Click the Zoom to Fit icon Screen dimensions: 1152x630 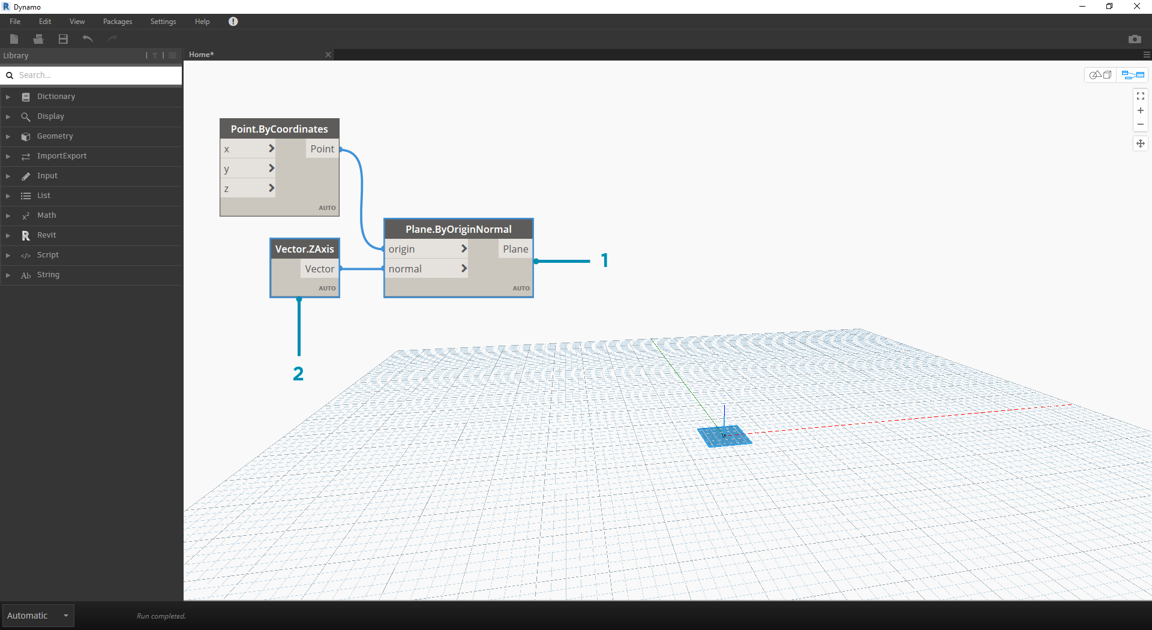pyautogui.click(x=1141, y=96)
